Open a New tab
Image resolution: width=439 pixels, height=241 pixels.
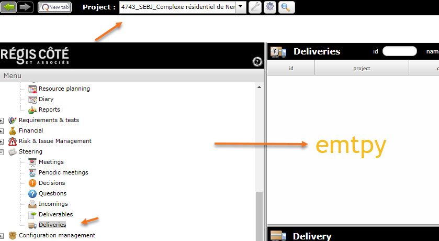(x=54, y=7)
